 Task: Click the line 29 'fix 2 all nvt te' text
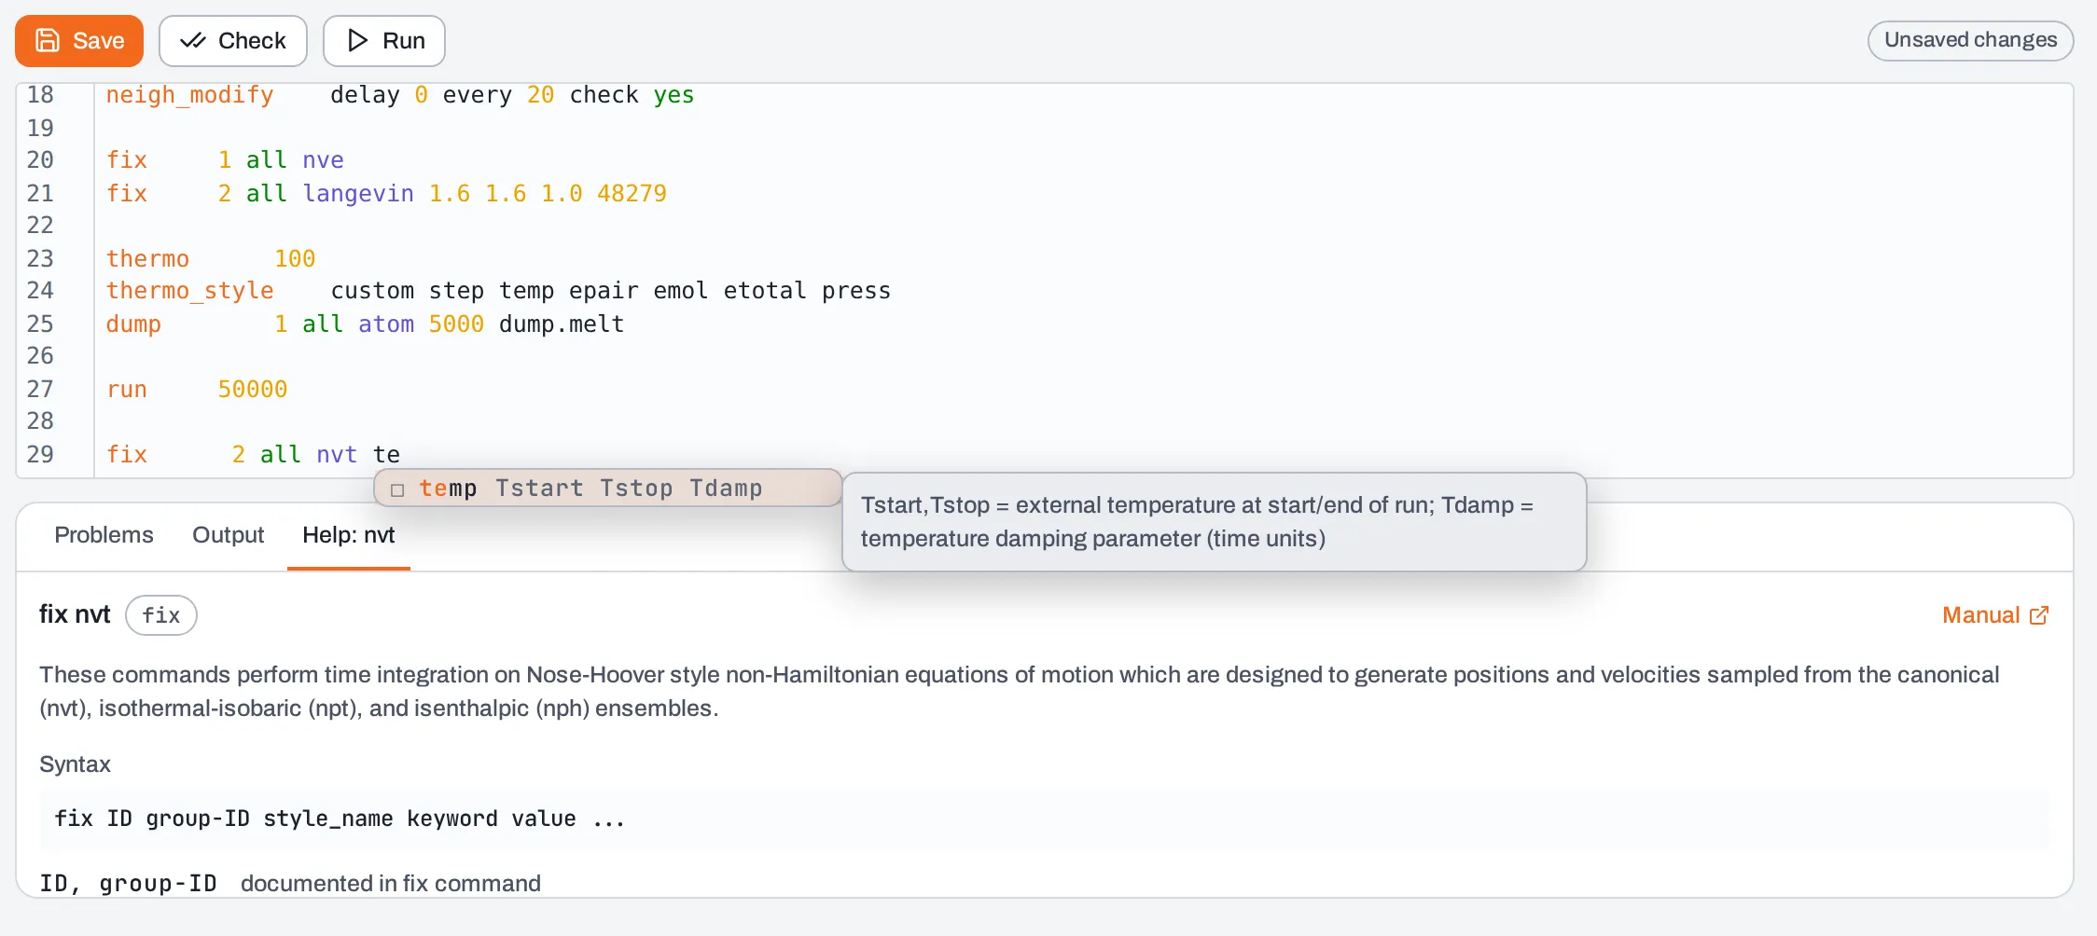253,455
